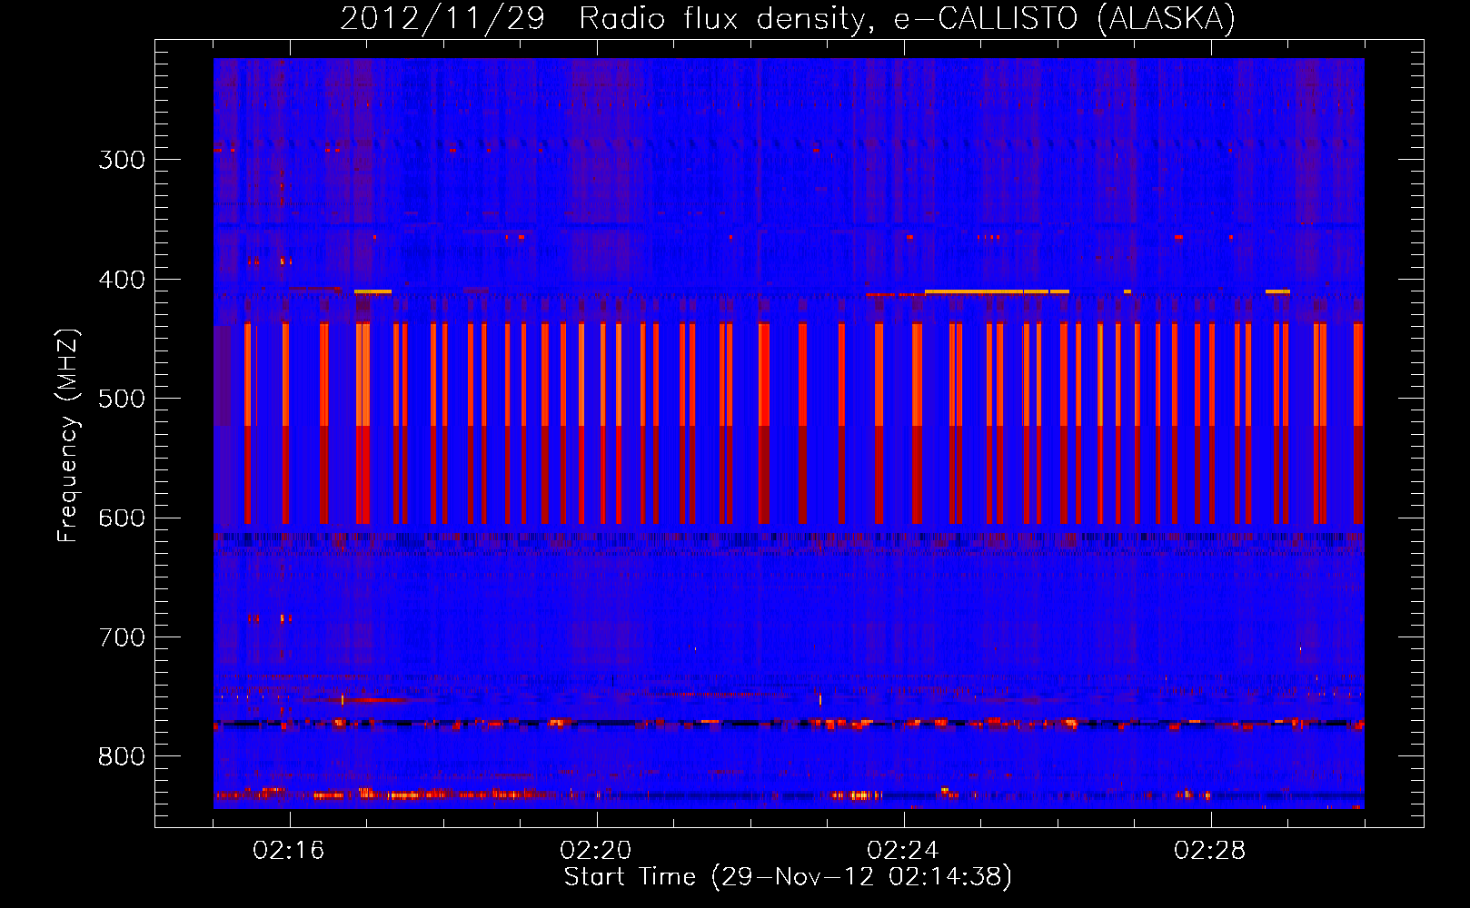Click the 800 frequency tick label
This screenshot has height=908, width=1470.
click(122, 757)
